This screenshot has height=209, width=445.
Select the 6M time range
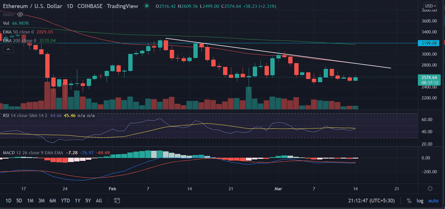52,201
